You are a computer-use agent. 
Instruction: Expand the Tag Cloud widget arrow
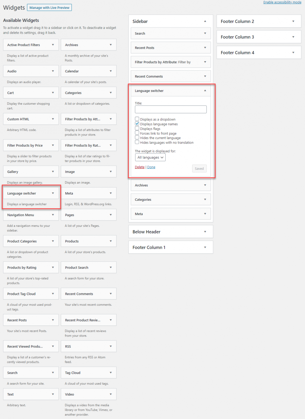pos(111,373)
